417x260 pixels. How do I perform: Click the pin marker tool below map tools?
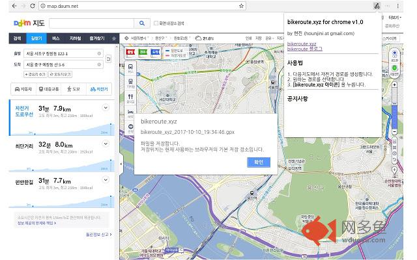click(x=394, y=170)
